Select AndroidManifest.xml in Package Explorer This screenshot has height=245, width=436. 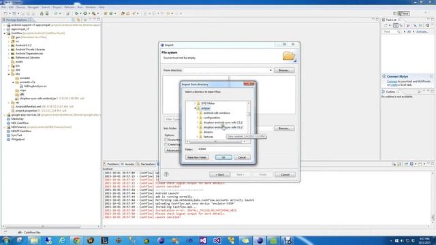28,107
